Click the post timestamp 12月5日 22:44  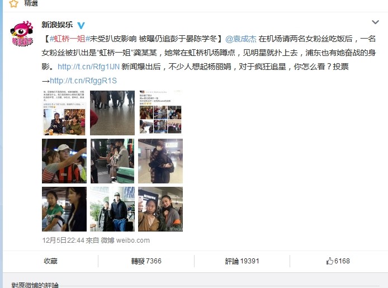63,240
